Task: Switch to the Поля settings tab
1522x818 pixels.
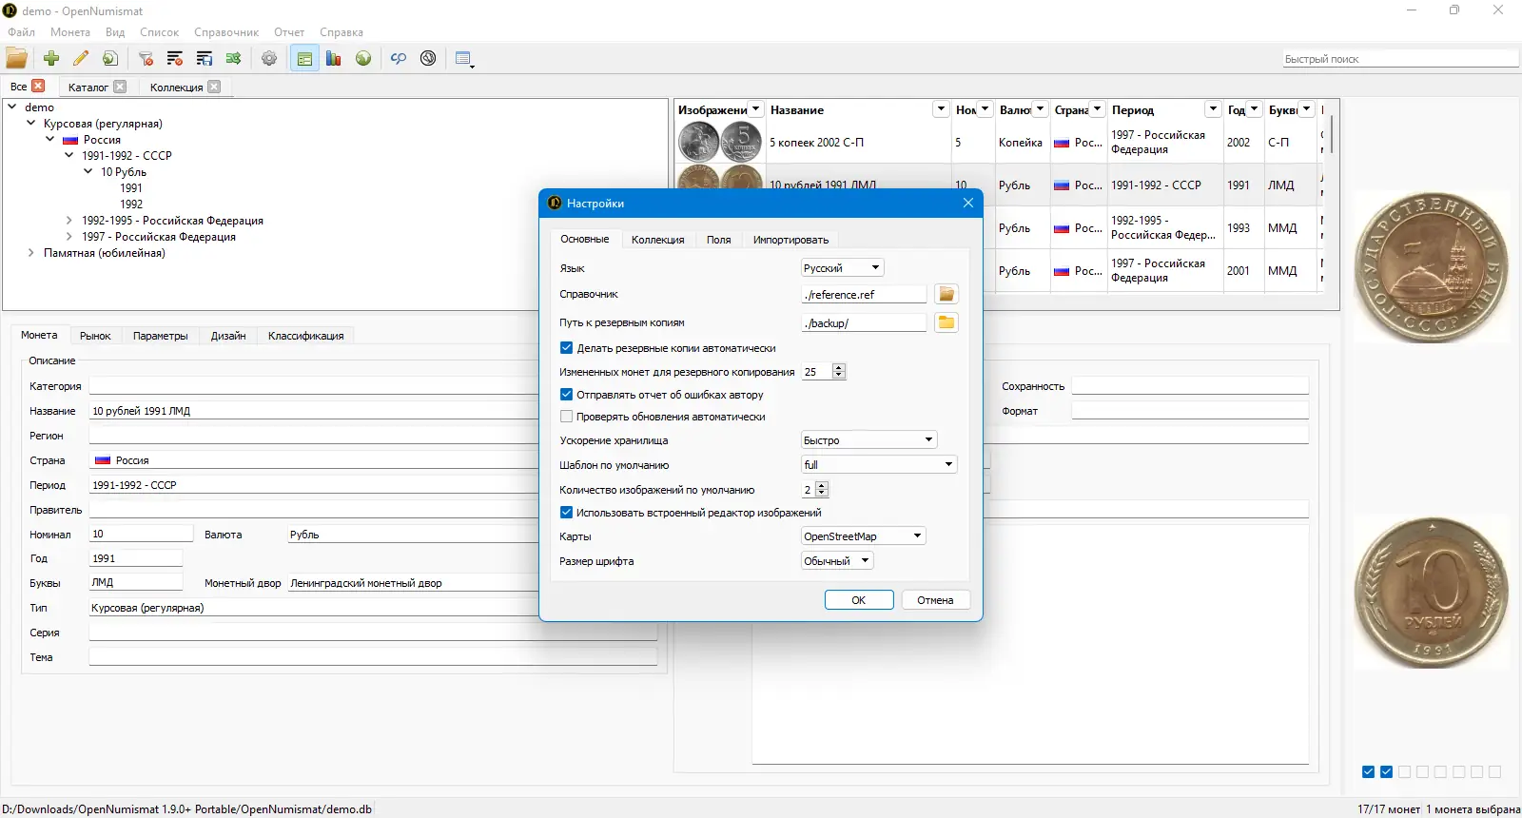Action: 719,240
